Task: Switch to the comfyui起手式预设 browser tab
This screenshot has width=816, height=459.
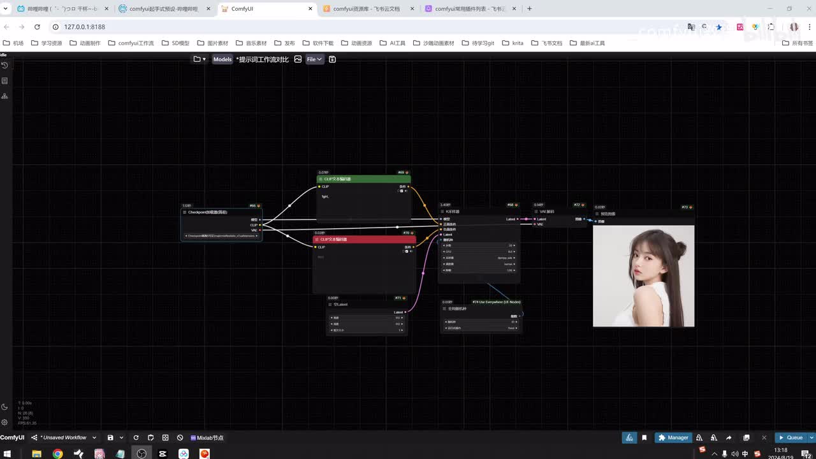Action: pos(164,9)
